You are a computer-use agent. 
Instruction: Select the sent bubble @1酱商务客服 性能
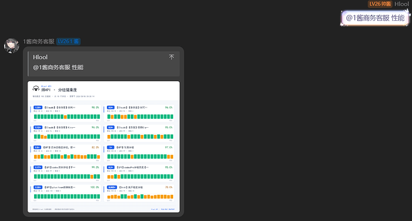pos(375,18)
